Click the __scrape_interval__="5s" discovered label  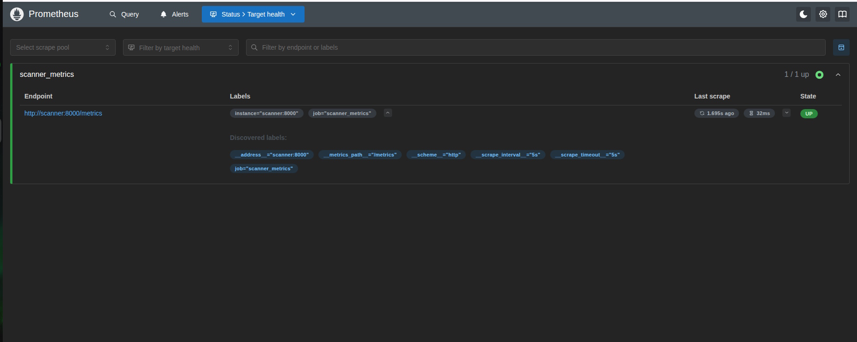(x=508, y=155)
